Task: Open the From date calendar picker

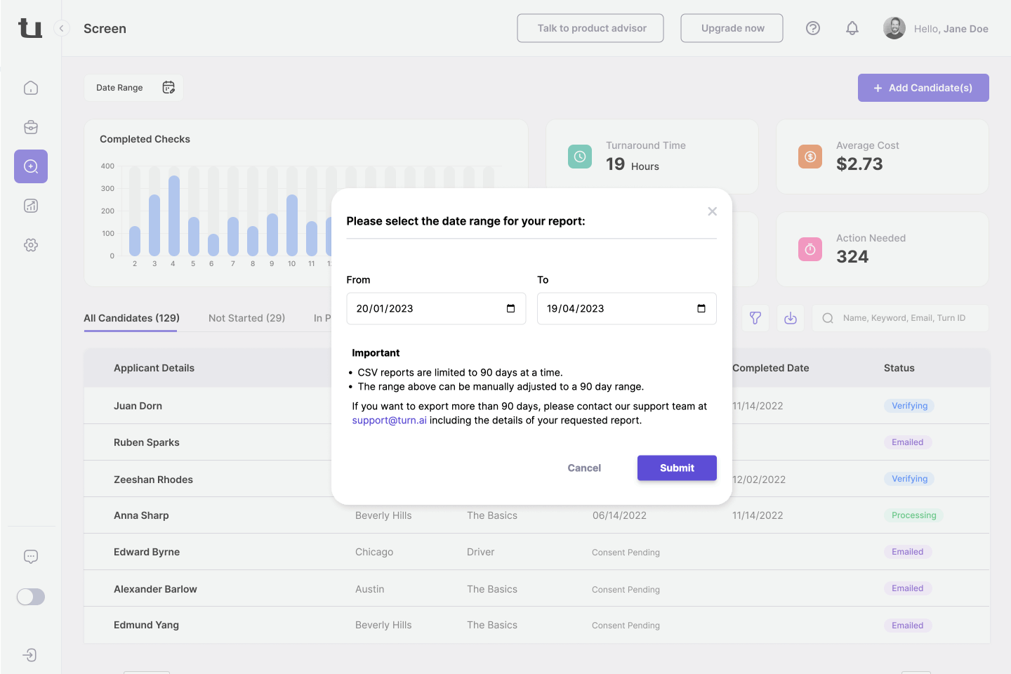Action: point(510,309)
